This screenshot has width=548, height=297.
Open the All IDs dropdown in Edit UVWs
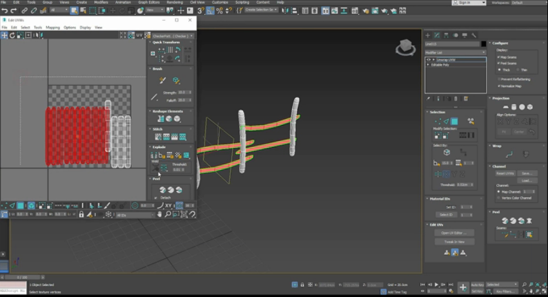point(135,215)
